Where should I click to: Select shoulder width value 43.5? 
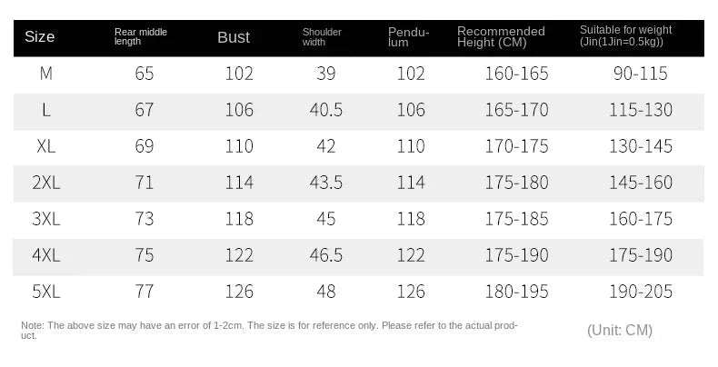pos(325,183)
